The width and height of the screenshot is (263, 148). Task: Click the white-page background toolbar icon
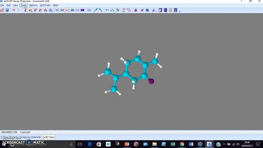(160, 10)
